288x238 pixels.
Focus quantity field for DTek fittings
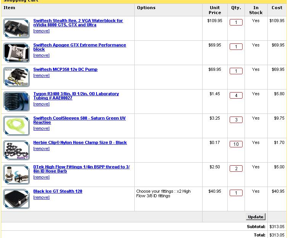(x=236, y=169)
